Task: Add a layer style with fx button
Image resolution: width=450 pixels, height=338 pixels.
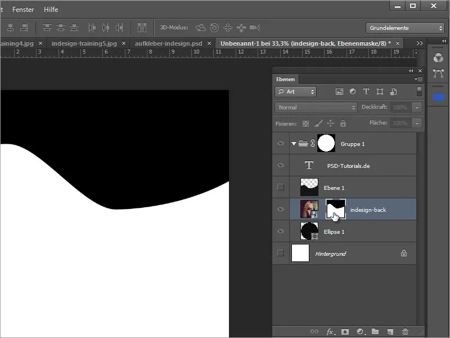Action: click(x=331, y=332)
